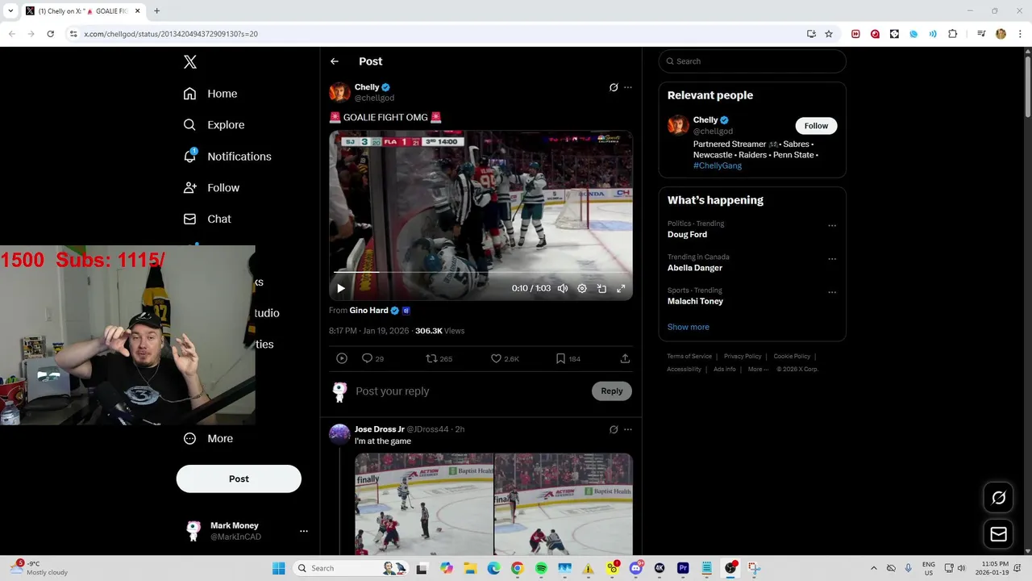
Task: Launch Spotify from the taskbar
Action: [541, 568]
